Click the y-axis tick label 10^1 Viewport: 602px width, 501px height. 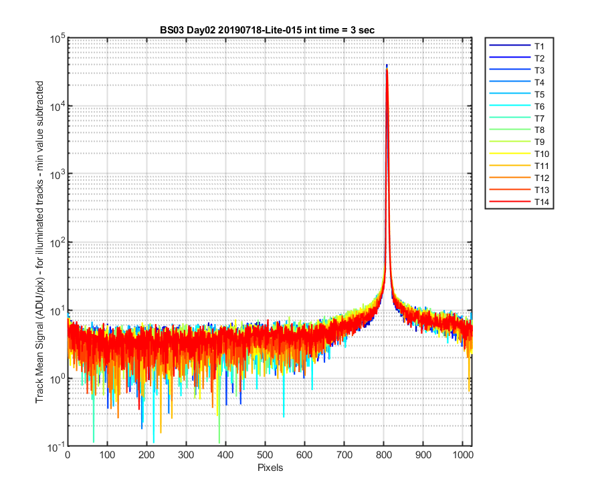pyautogui.click(x=58, y=311)
